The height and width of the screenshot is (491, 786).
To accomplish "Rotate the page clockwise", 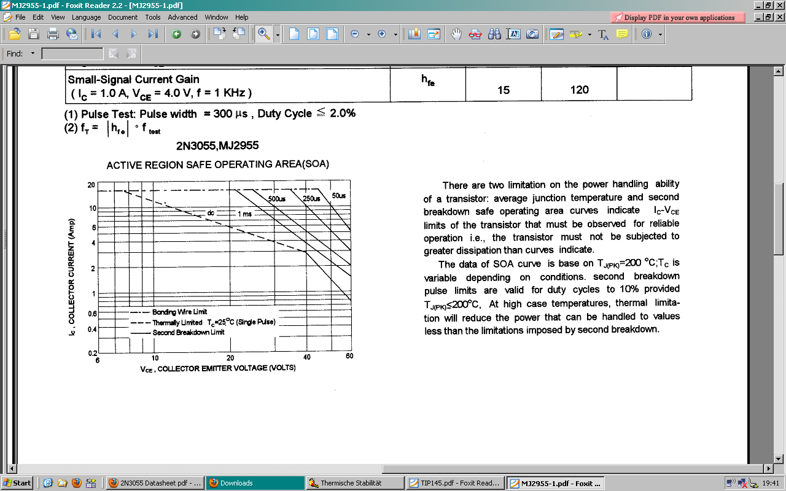I will tap(219, 34).
